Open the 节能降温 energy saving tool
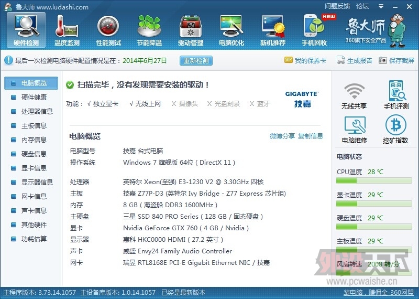The height and width of the screenshot is (299, 419). click(149, 30)
